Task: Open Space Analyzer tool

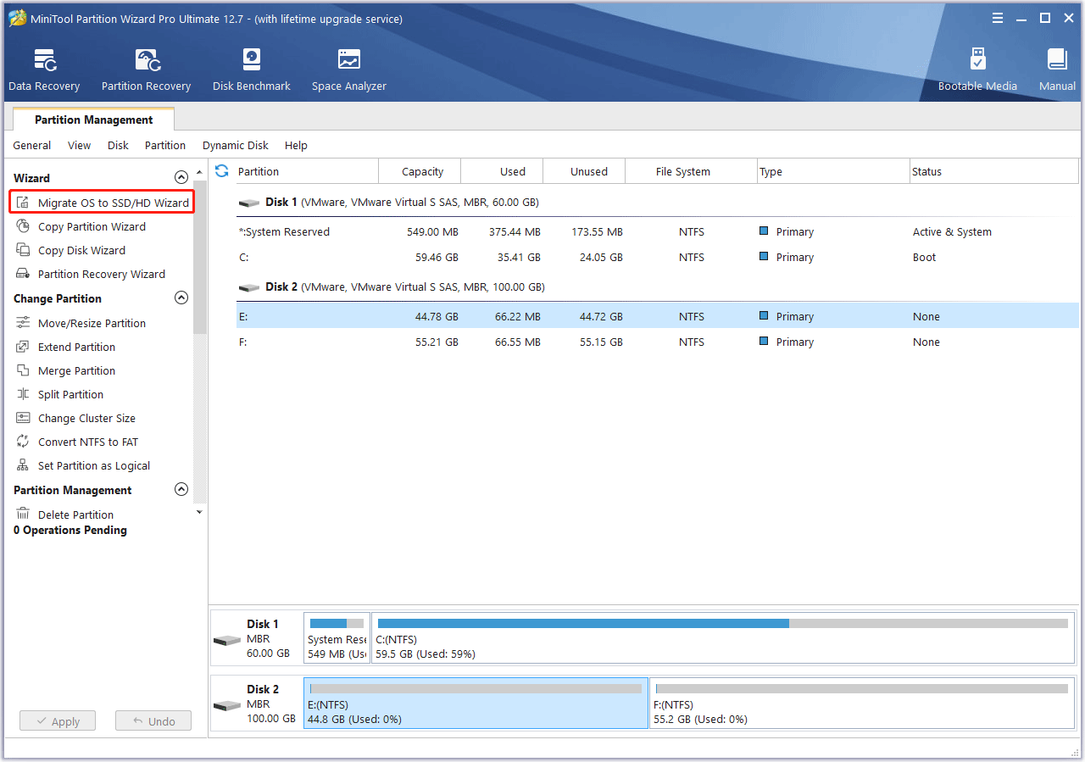Action: [x=349, y=70]
